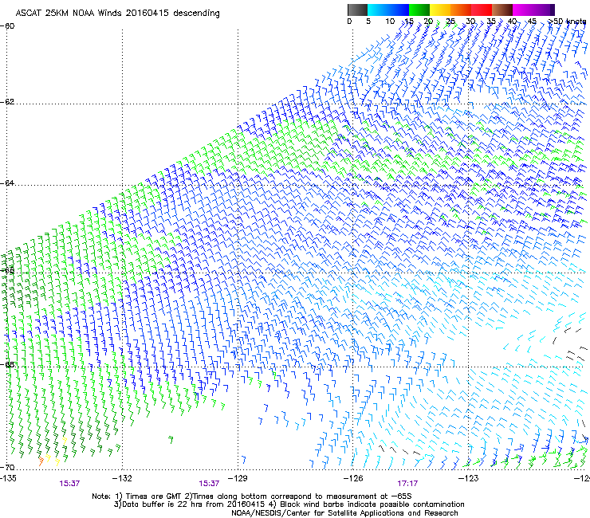
Task: Click the '-64' latitude label
Action: click(x=7, y=183)
